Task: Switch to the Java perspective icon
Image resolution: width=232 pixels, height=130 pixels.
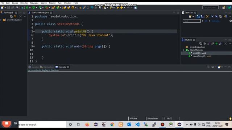Action: 229,7
